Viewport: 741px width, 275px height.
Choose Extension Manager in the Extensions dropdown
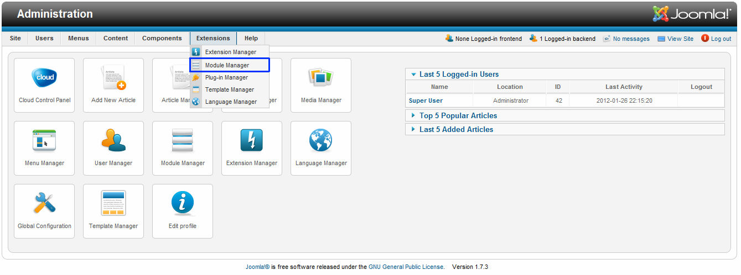pyautogui.click(x=230, y=52)
